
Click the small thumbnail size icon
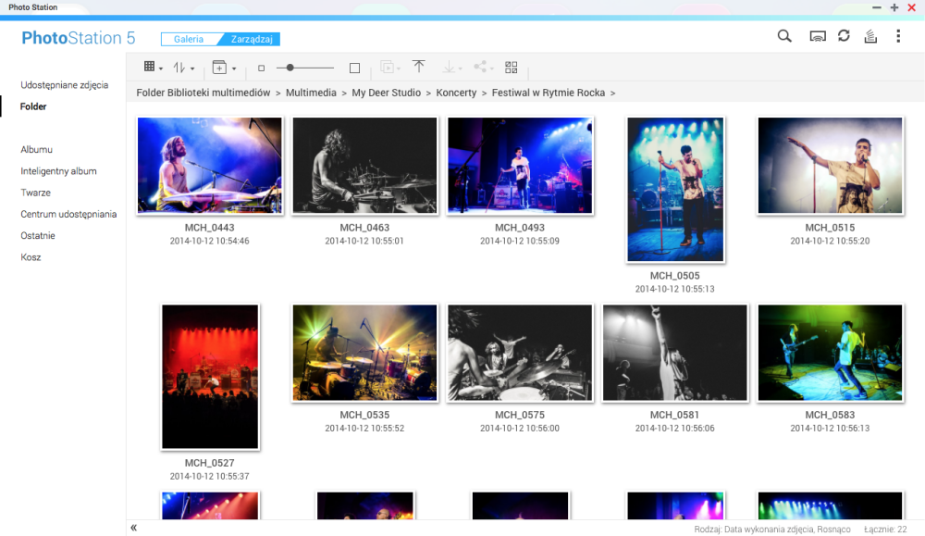(262, 69)
